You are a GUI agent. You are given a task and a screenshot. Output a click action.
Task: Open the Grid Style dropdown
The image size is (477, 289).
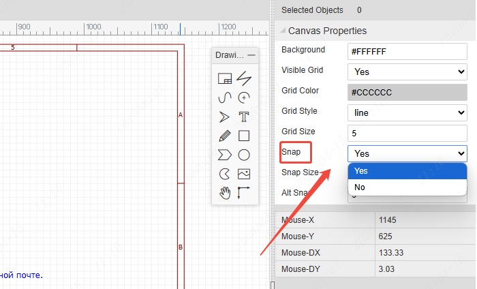407,112
